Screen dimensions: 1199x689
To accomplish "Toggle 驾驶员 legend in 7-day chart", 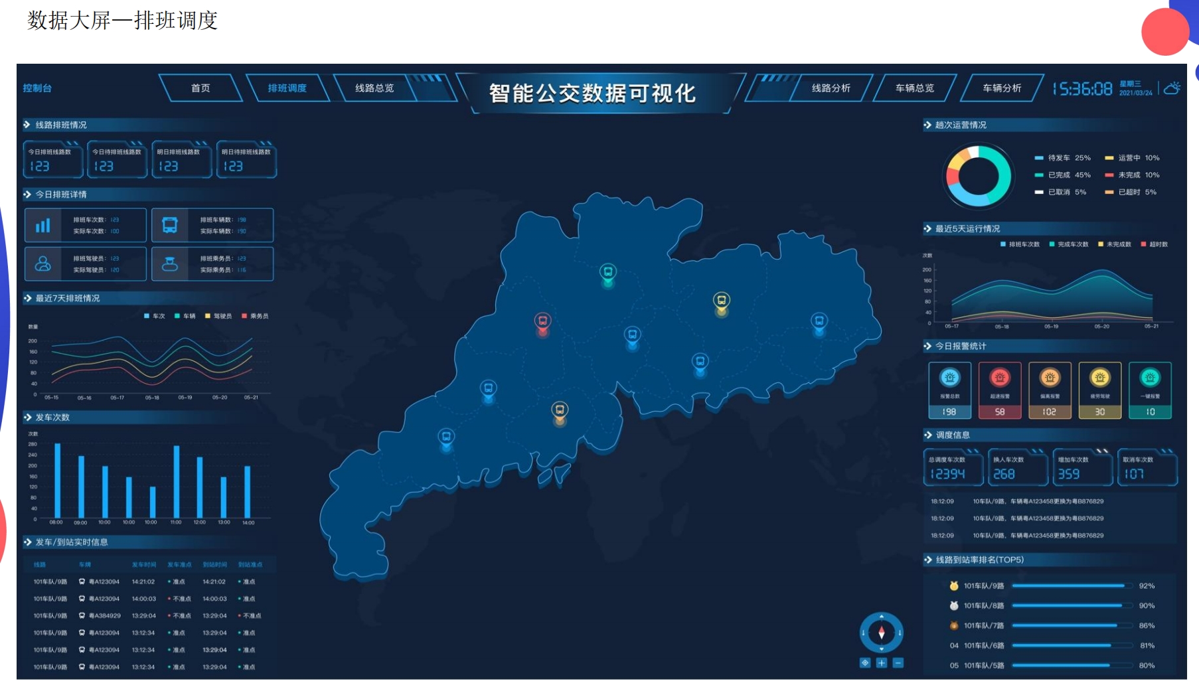I will tap(218, 316).
